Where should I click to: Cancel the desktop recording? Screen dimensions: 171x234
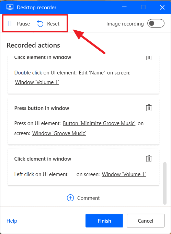coord(146,221)
